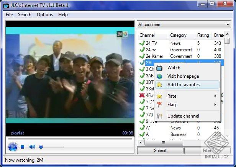Screen dimensions: 236x167
Task: Click the playlist label in the video panel
Action: click(18, 133)
